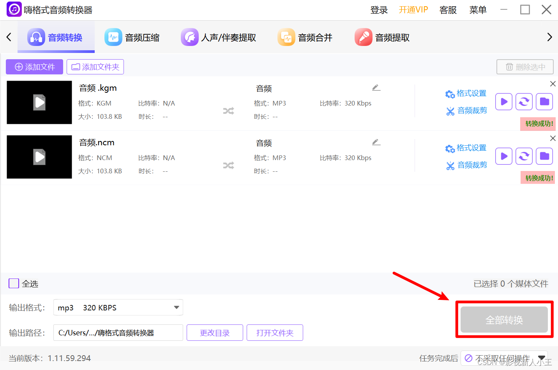Click the shuffle arrows icon in 音频 .kgm row

228,111
